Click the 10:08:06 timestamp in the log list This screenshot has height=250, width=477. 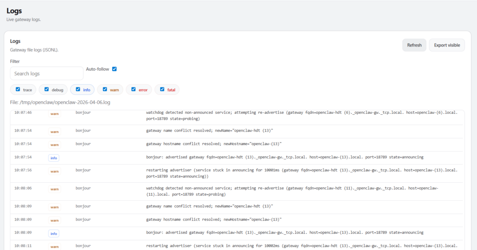23,188
